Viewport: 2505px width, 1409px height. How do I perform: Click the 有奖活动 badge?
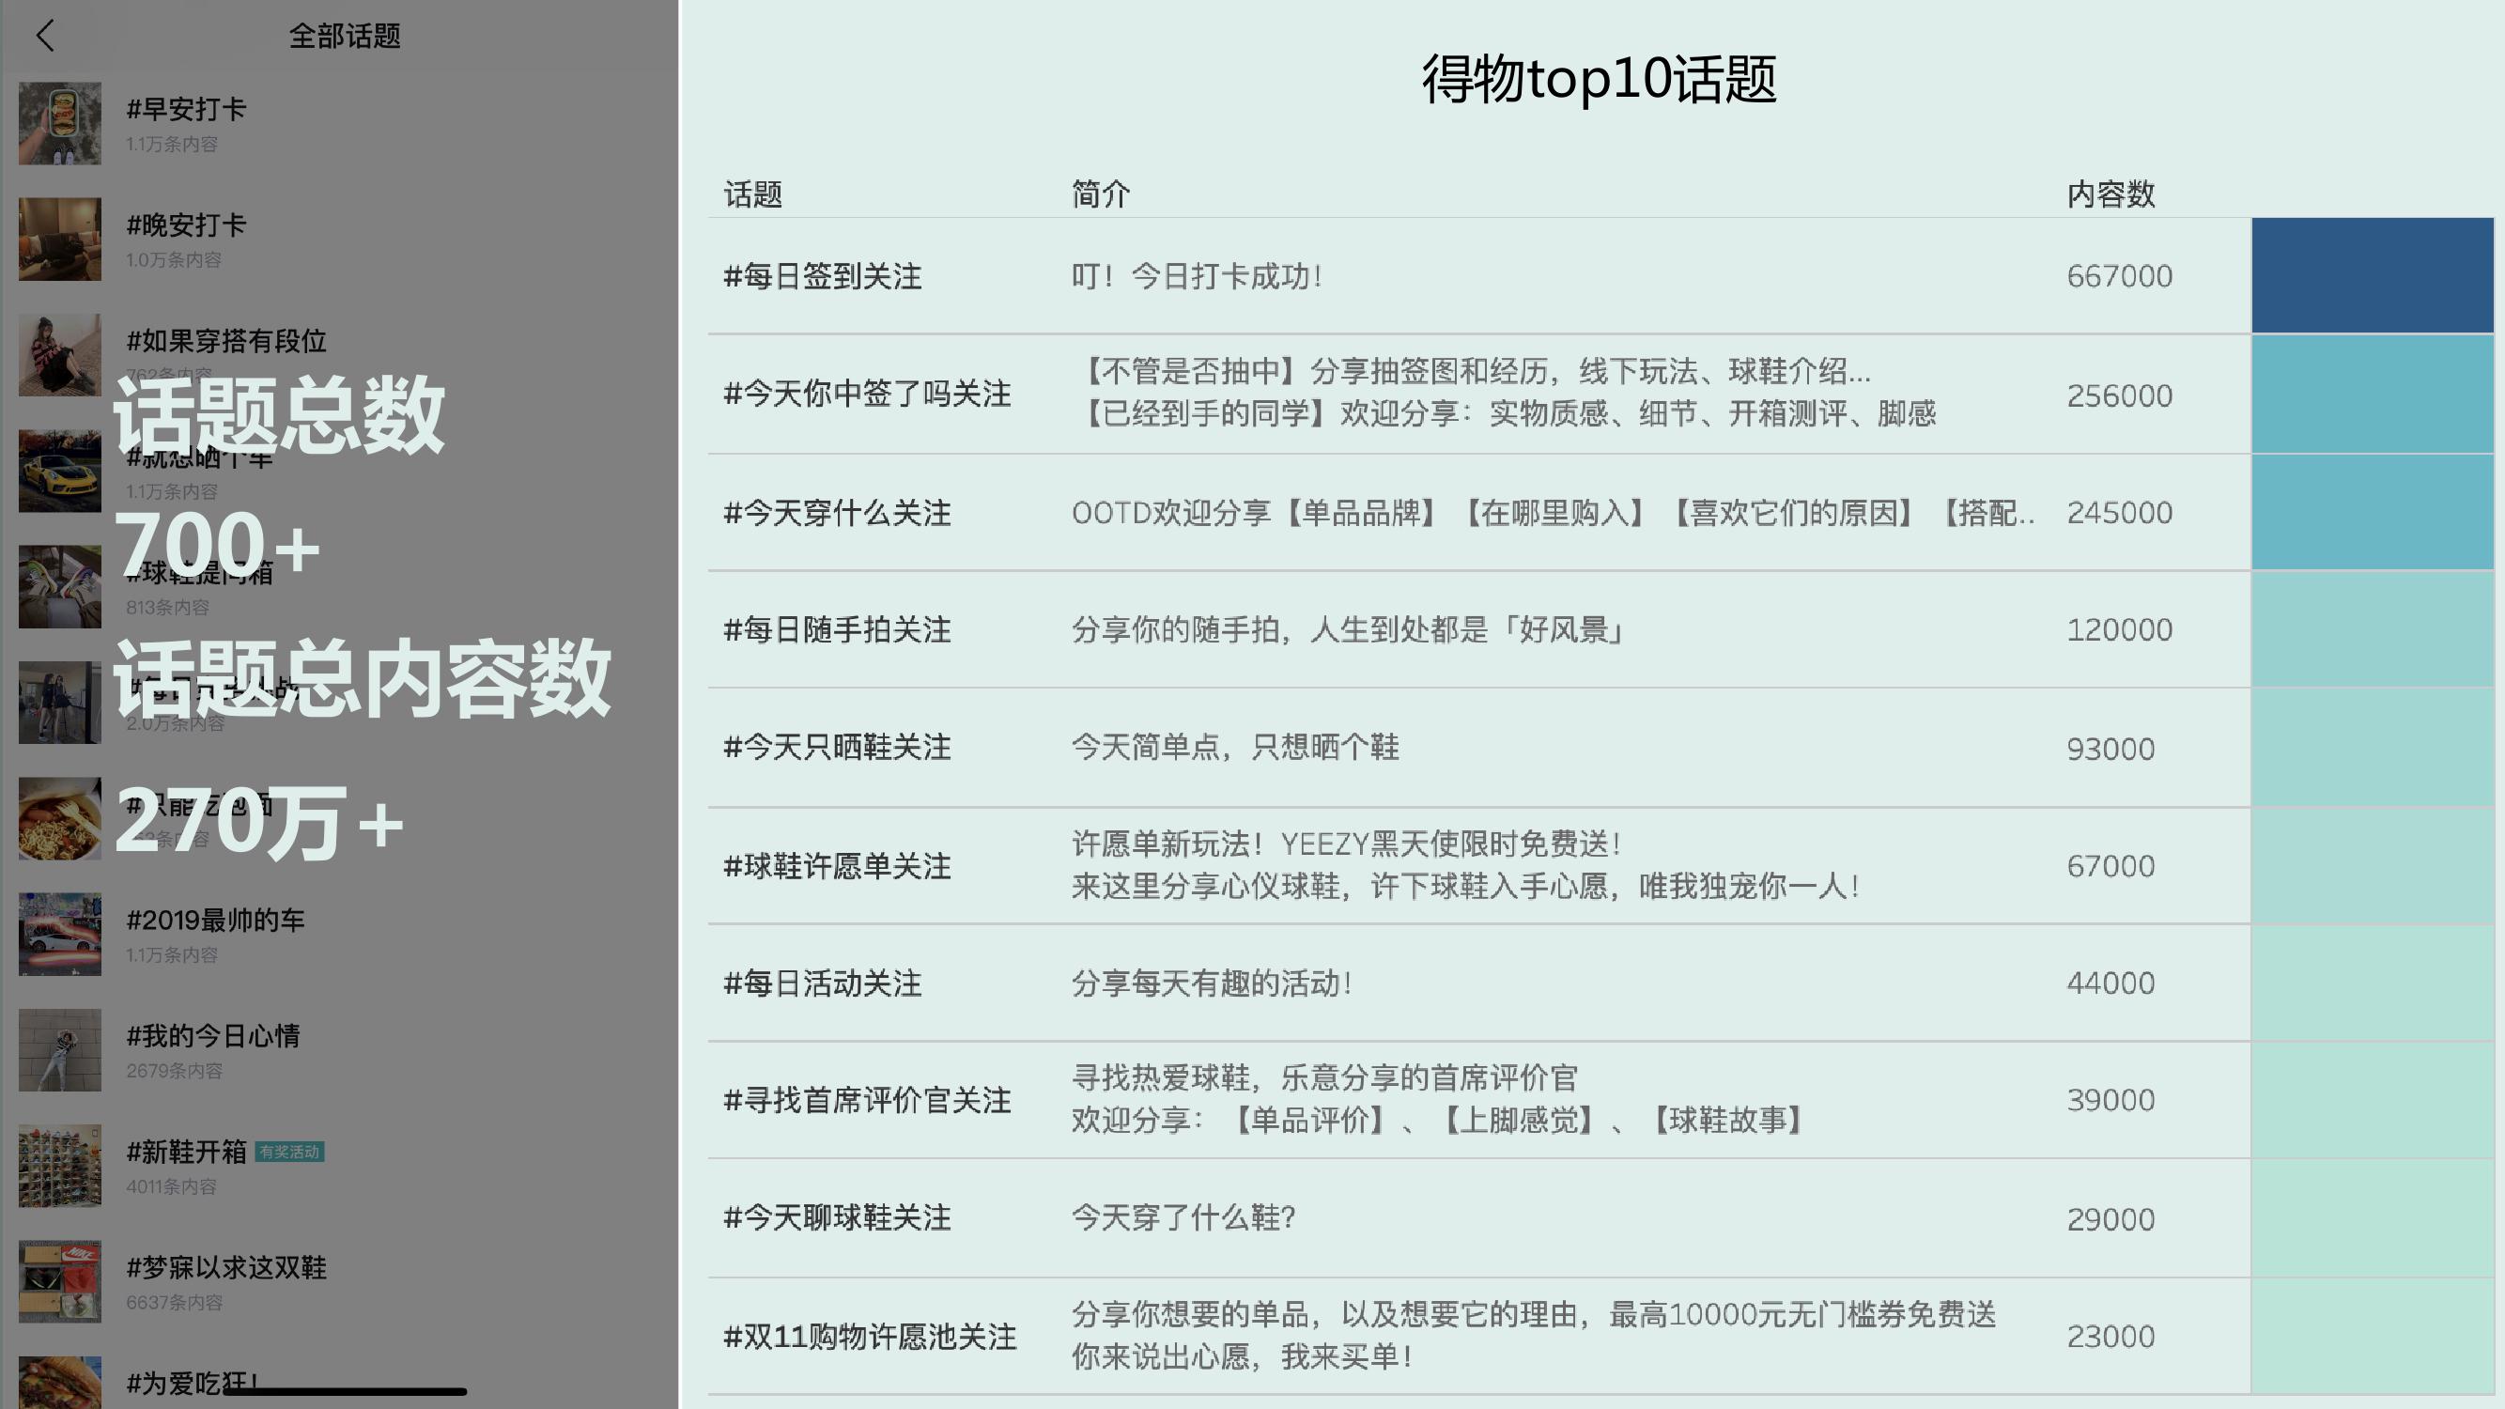tap(288, 1153)
